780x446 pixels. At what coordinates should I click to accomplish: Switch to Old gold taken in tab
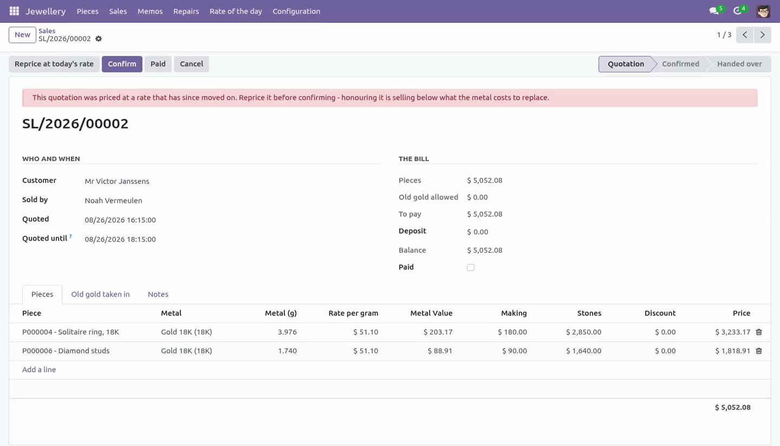tap(101, 294)
